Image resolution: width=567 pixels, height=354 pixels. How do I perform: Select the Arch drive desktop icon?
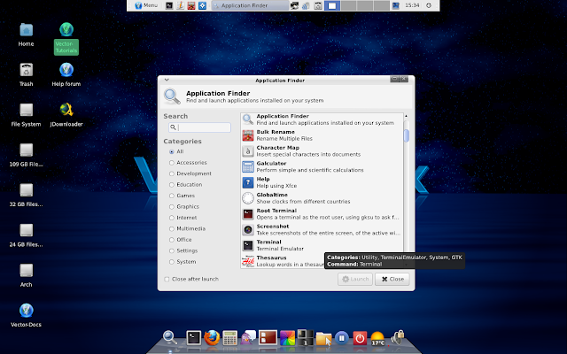click(26, 271)
